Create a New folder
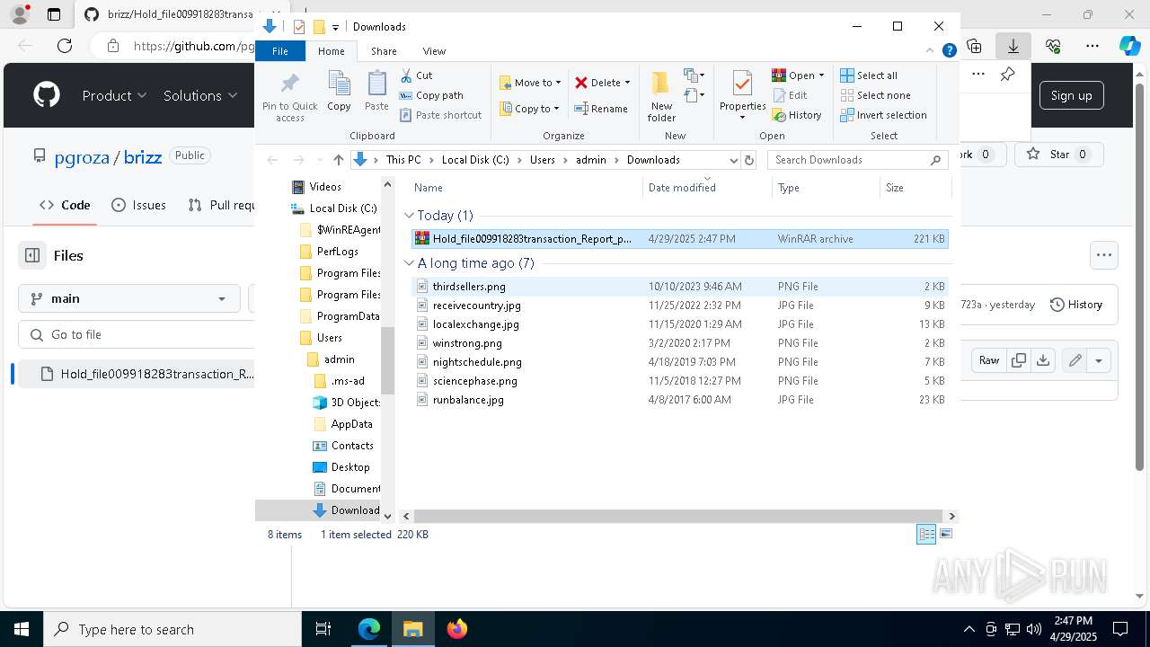This screenshot has height=647, width=1150. [661, 96]
